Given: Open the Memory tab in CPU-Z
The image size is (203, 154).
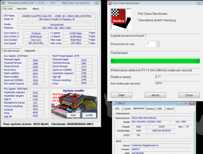Looking at the screenshot, I should (x=151, y=109).
